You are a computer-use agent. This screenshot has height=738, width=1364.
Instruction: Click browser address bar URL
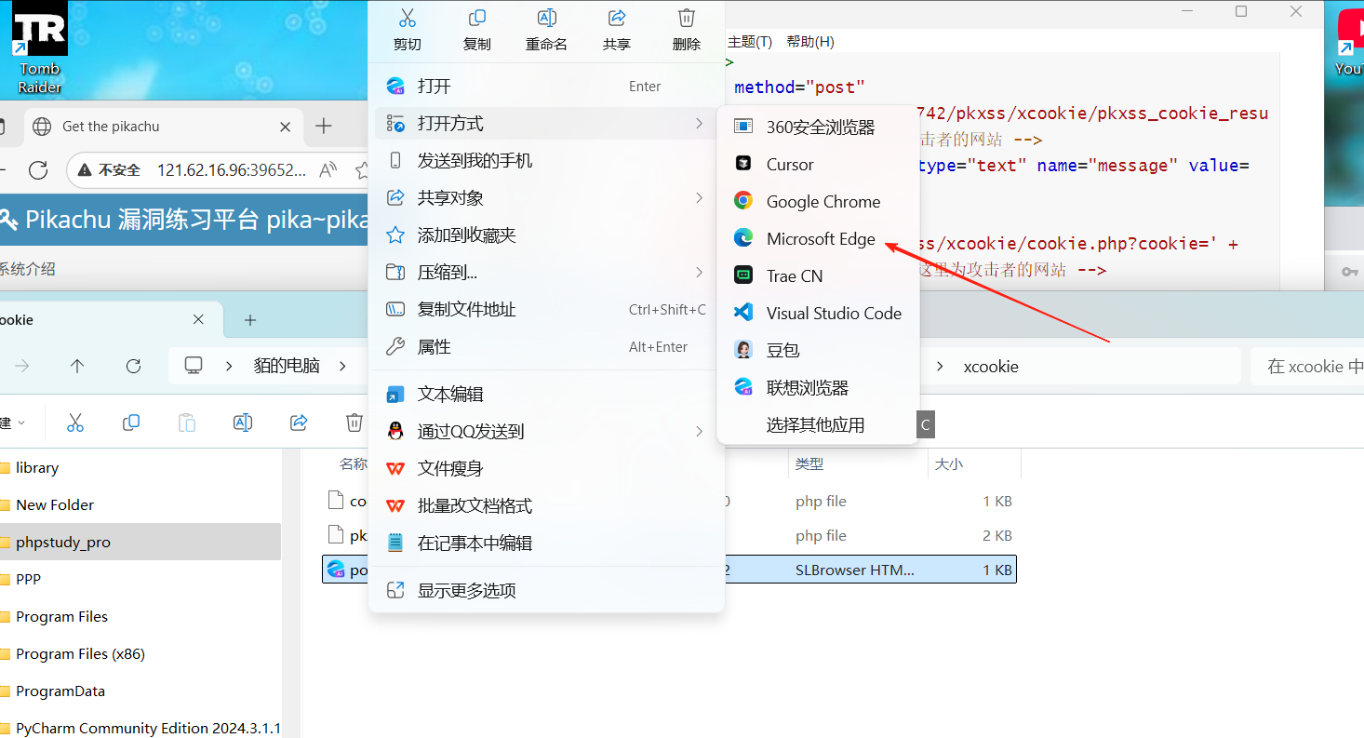232,169
